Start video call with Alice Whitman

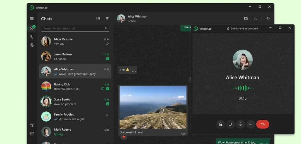(246, 18)
